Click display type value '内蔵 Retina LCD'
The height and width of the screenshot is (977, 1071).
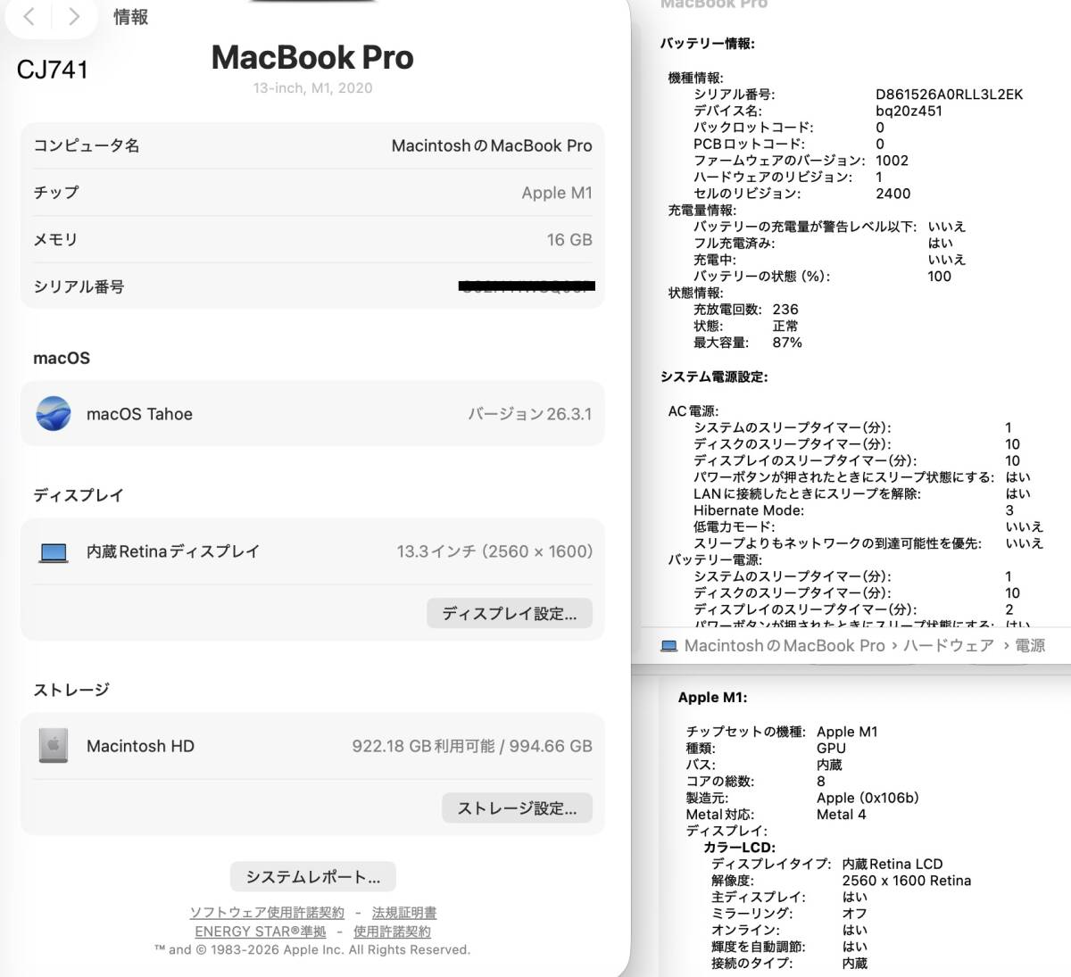892,864
